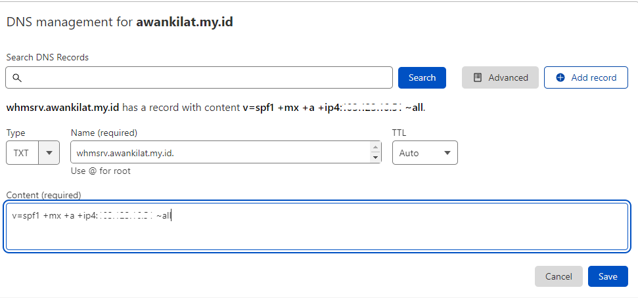The image size is (638, 298).
Task: Click the Name field down arrow
Action: coord(376,158)
